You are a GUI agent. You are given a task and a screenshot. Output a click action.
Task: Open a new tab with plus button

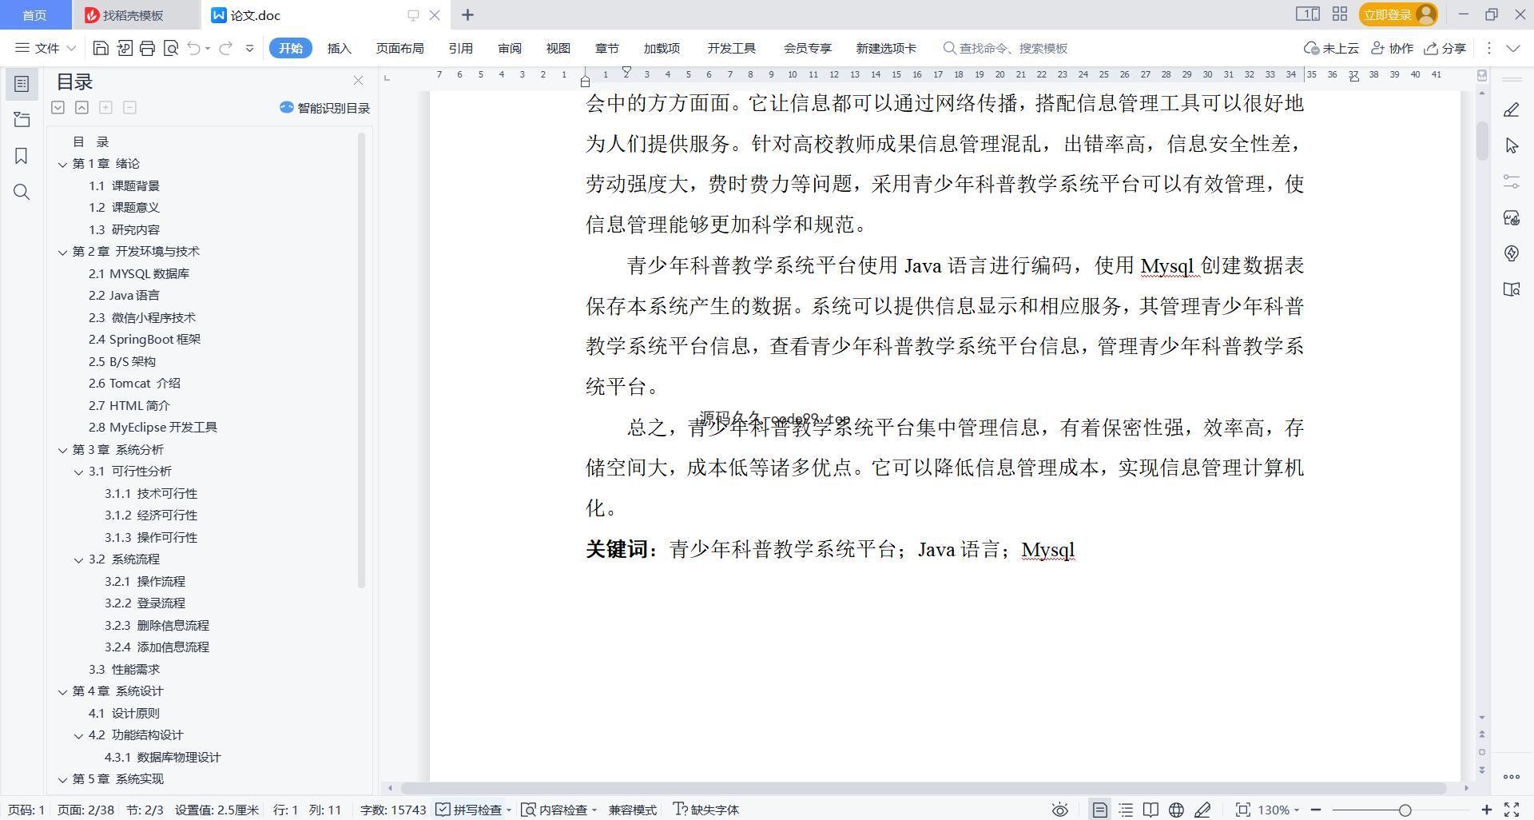coord(468,14)
